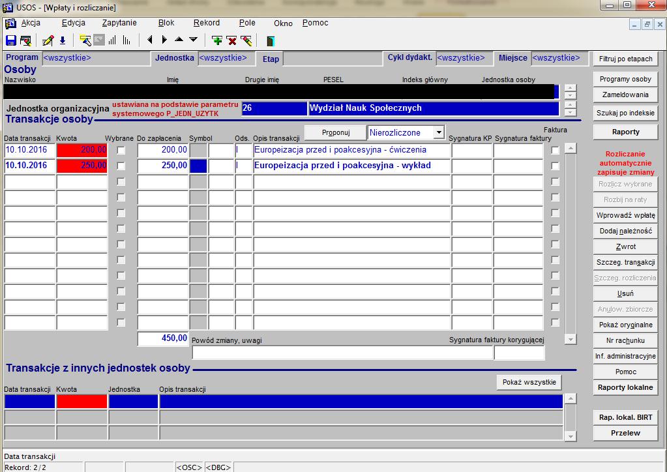Open Szczeg. transakcji details
This screenshot has height=472, width=667.
(625, 262)
